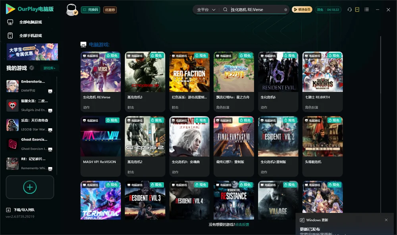Open the 优惠券 coupon button
The image size is (397, 235).
[x=110, y=10]
